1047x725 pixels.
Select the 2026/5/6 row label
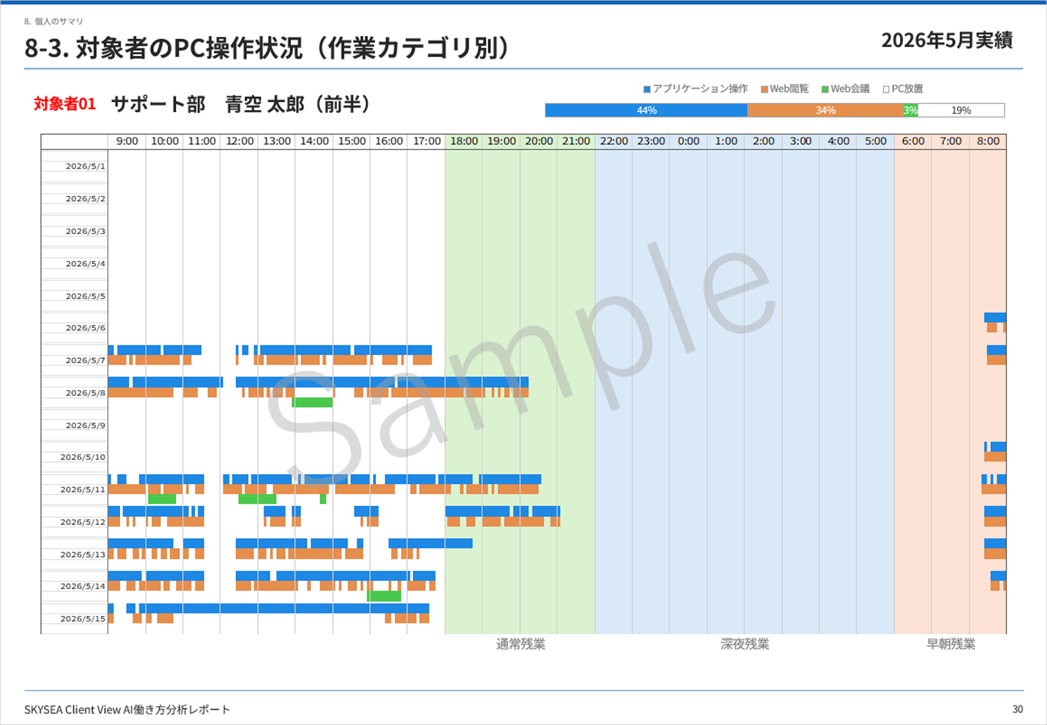(85, 328)
